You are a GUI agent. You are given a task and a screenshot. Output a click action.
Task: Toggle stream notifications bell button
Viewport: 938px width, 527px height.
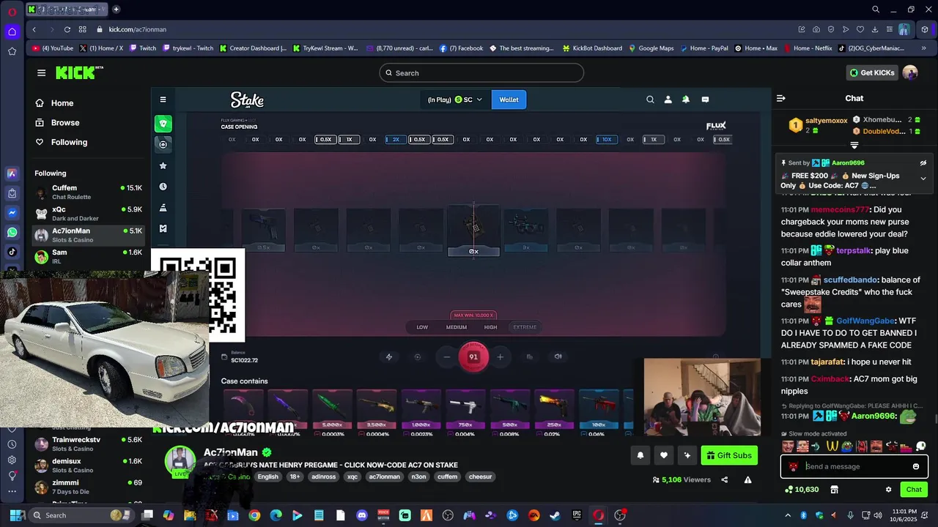click(640, 455)
